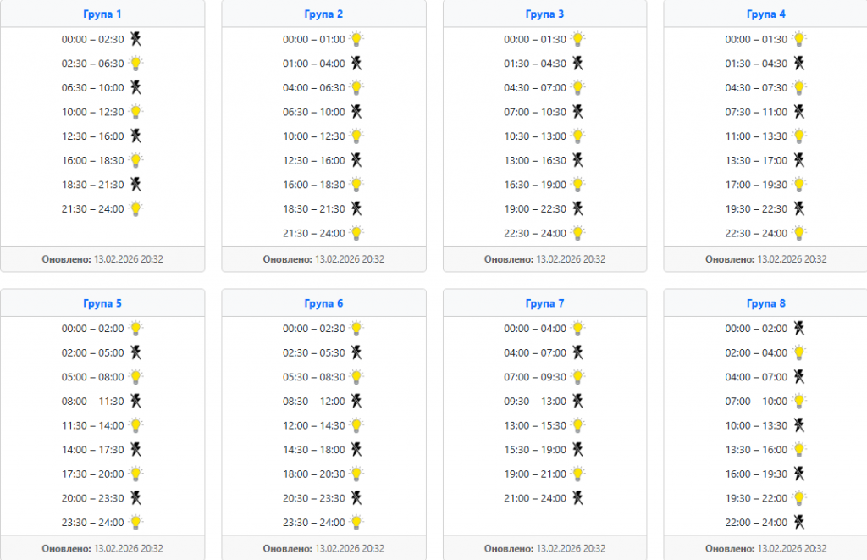Click Група 6 light bulb icon at 12:00 – 14:30

[x=356, y=425]
